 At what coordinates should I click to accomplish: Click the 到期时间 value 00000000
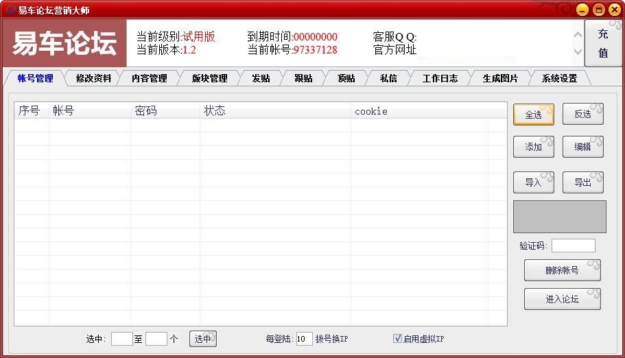(x=316, y=36)
